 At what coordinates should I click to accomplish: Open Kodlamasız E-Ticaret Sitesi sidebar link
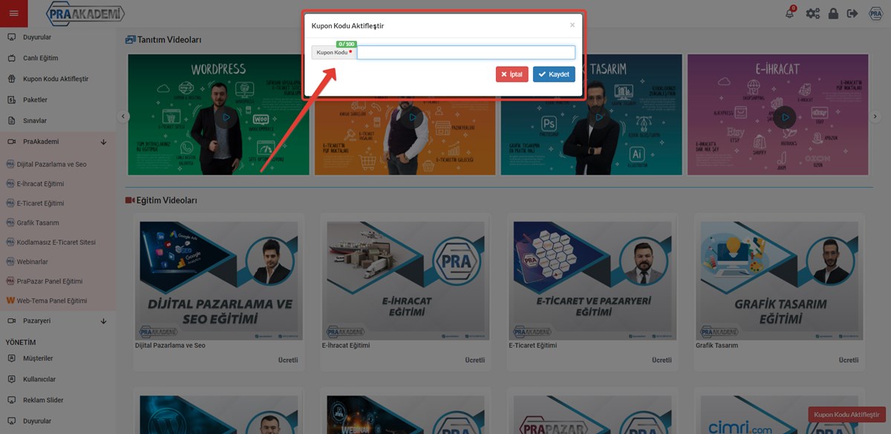click(x=58, y=242)
